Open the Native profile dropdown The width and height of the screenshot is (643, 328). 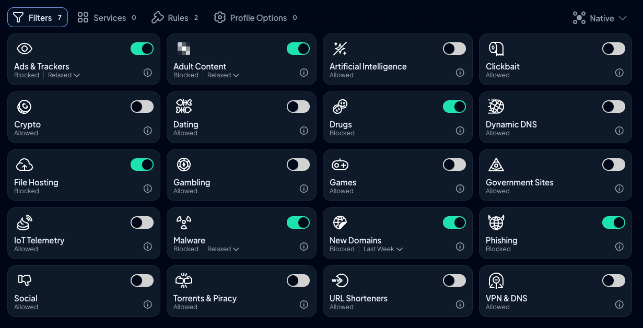(600, 18)
